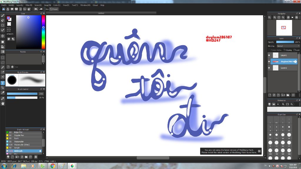Zoom out using the Navigator panel
Screen dimensions: 301x169
coord(283,17)
